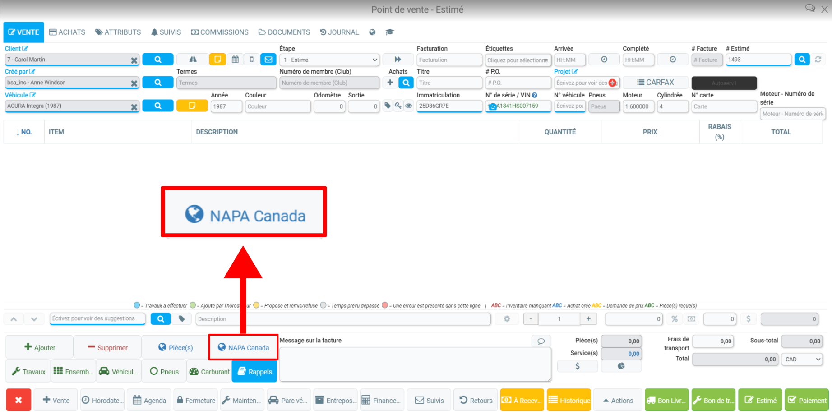Click the Supprimer button
This screenshot has height=415, width=832.
[x=107, y=347]
